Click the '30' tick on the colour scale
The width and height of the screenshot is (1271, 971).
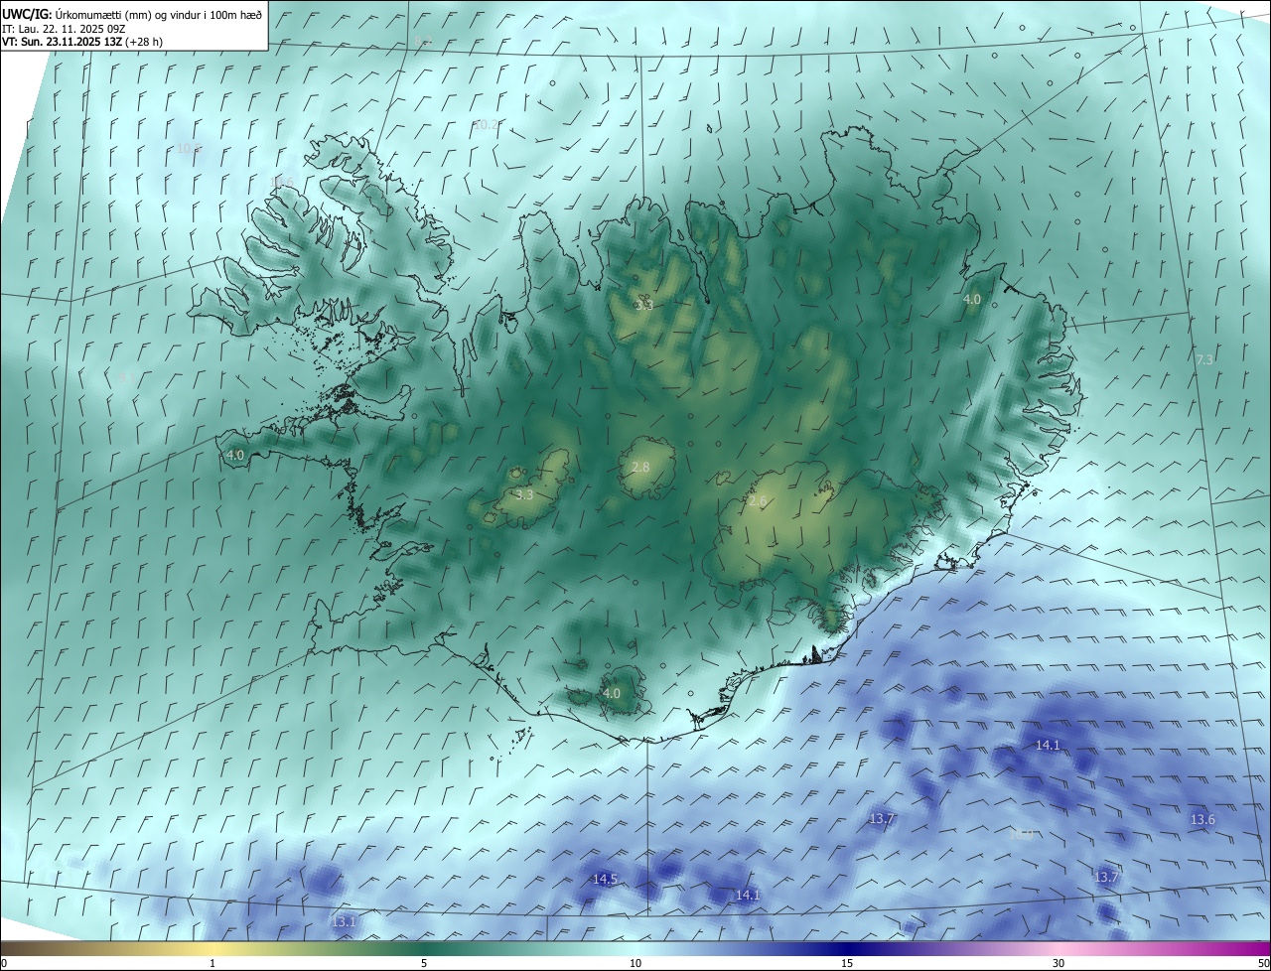(1059, 963)
